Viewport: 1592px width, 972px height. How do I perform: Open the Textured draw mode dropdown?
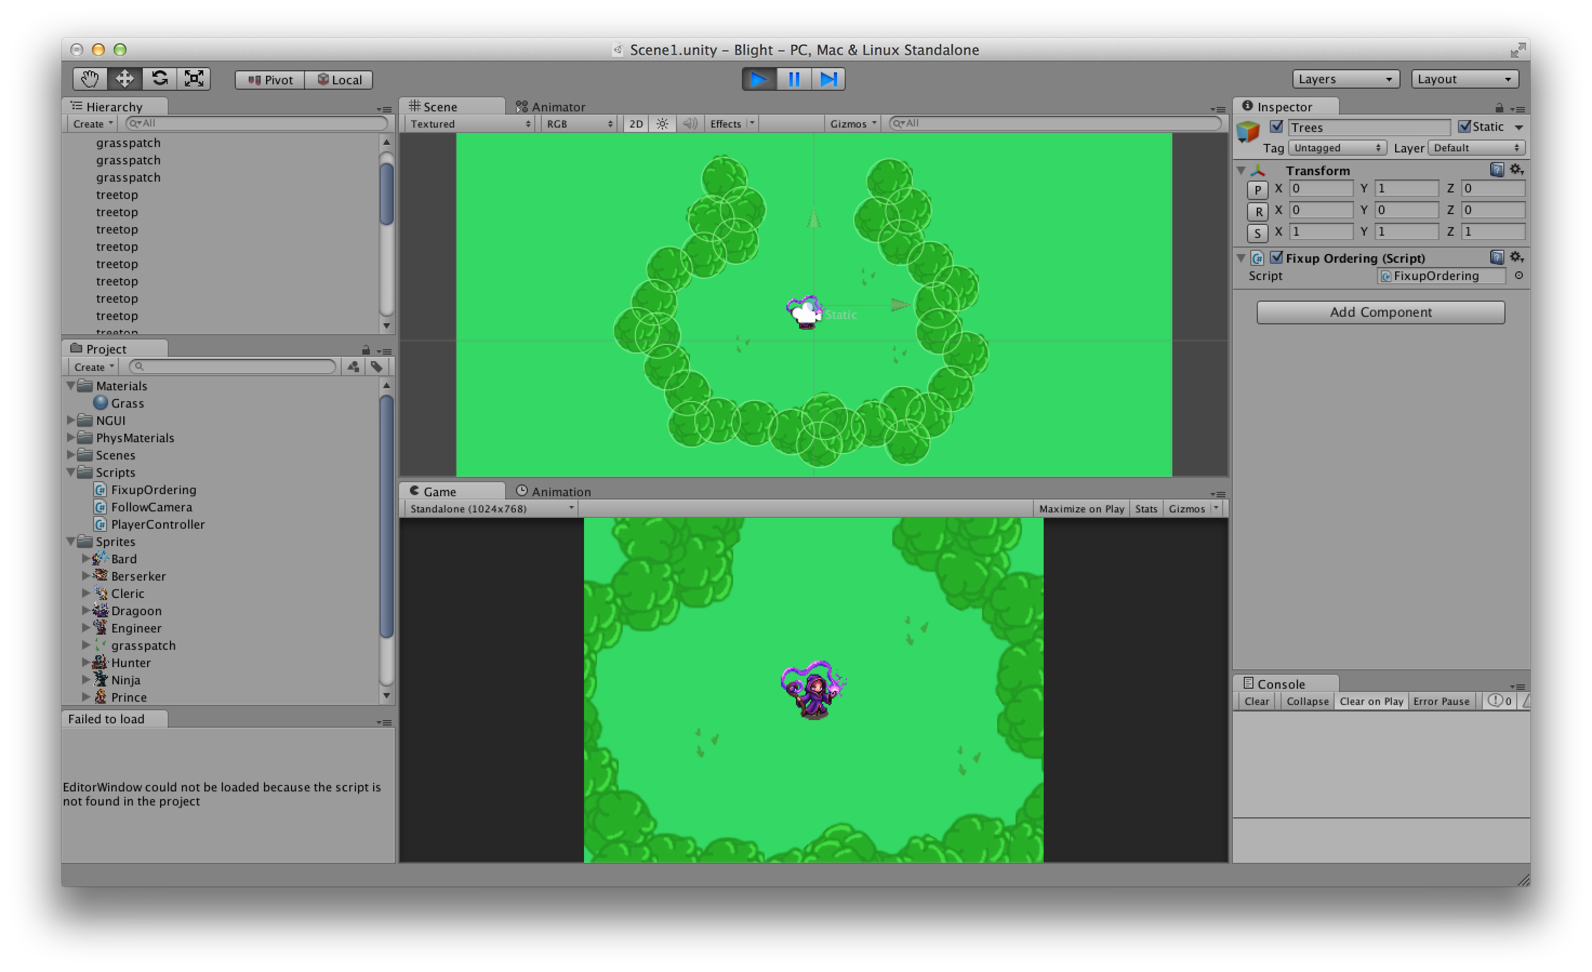pos(470,123)
